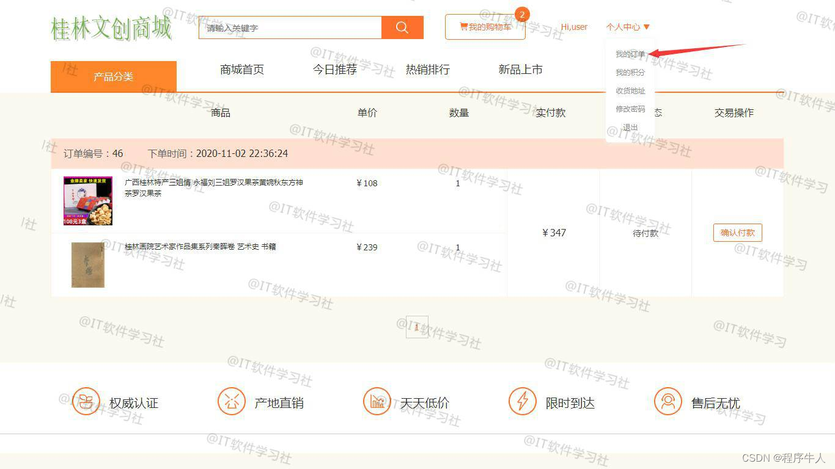
Task: Click the 商品 column header
Action: (x=221, y=113)
